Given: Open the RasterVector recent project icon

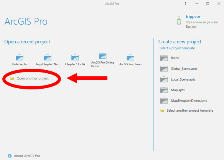Looking at the screenshot, I should pos(20,58).
